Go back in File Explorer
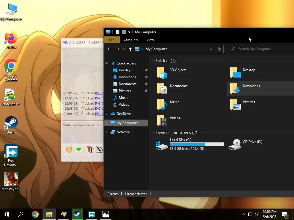 coord(109,49)
